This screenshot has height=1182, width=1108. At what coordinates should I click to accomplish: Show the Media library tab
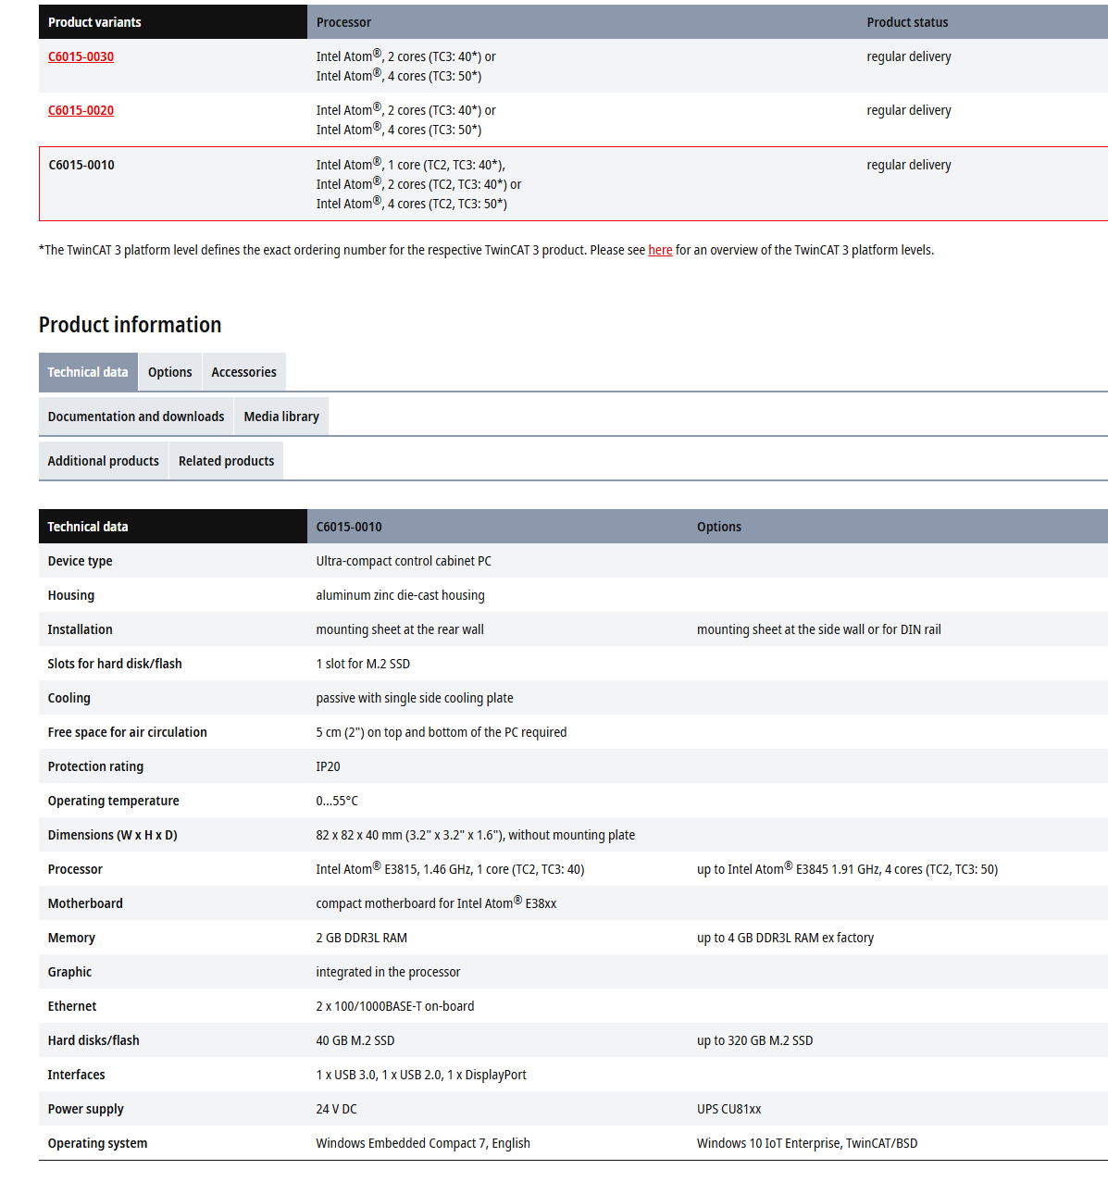click(281, 417)
